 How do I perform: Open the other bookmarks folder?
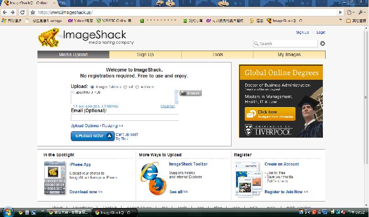click(356, 21)
